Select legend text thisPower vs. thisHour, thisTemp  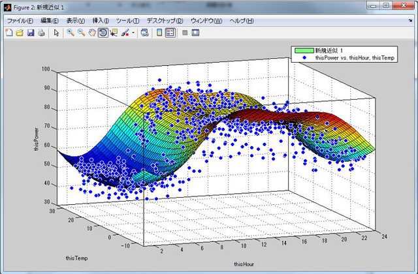coord(355,58)
